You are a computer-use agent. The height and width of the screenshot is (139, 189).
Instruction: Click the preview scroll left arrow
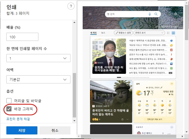coord(79,136)
